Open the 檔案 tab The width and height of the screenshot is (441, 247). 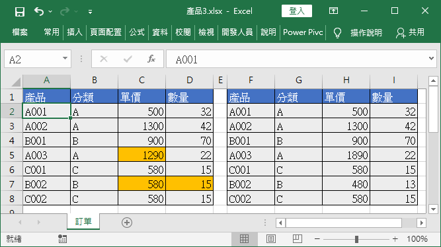[20, 32]
